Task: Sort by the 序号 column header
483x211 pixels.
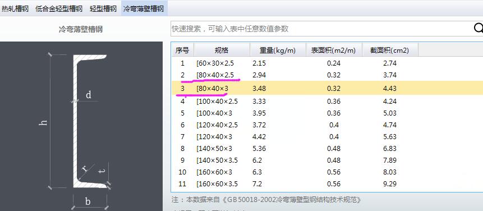Action: 182,50
